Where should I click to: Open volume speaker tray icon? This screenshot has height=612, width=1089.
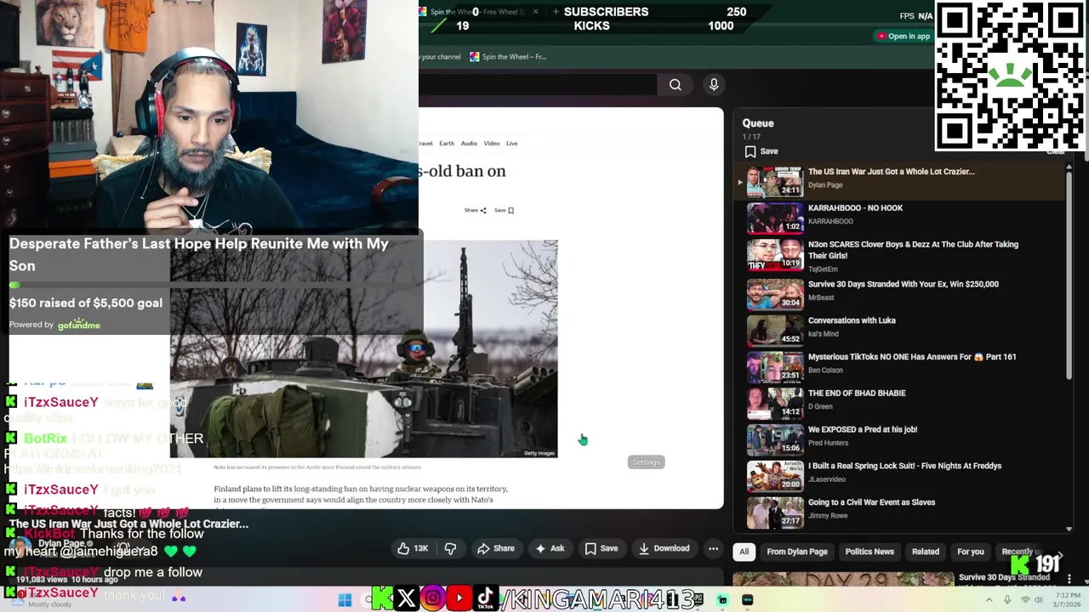click(x=1040, y=600)
